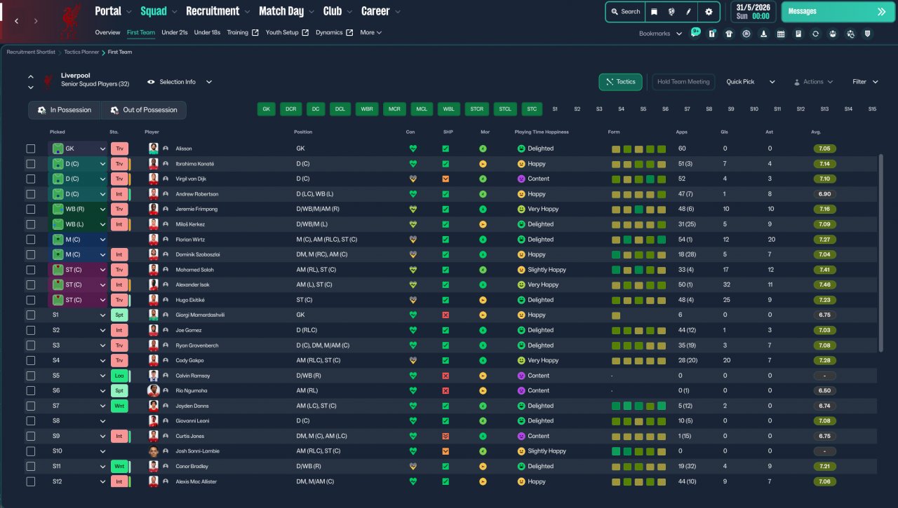Check the box for Cody Gakpo's row
Viewport: 898px width, 508px height.
click(x=30, y=361)
